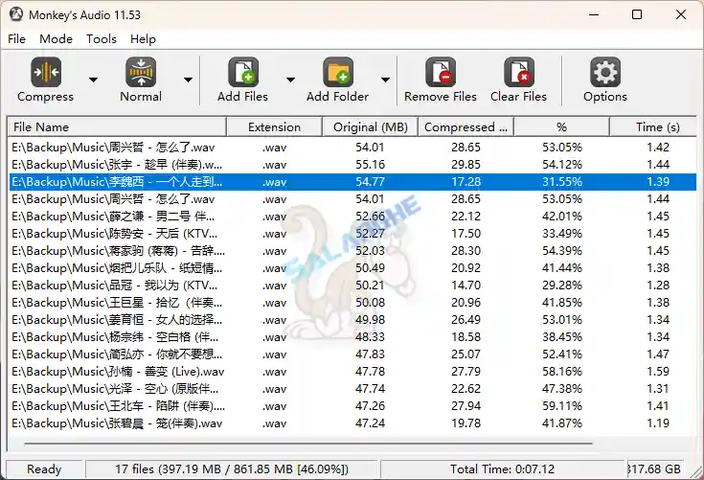Click the 31.55% cell in selected row
Screen dimensions: 704x480
coord(562,182)
